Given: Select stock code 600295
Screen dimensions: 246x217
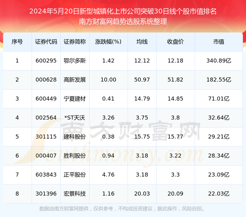Looking at the screenshot, I should pos(46,61).
